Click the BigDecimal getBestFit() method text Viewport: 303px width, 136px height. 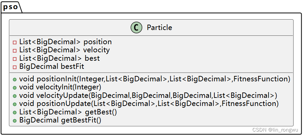coord(60,120)
